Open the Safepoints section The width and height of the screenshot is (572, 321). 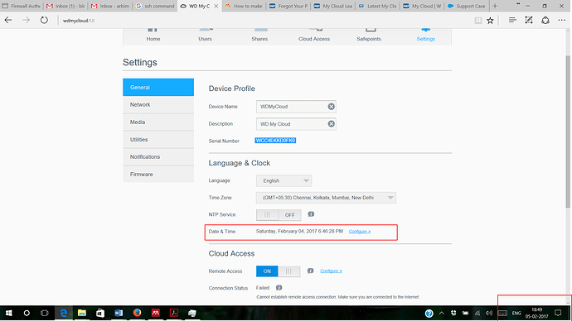tap(369, 36)
